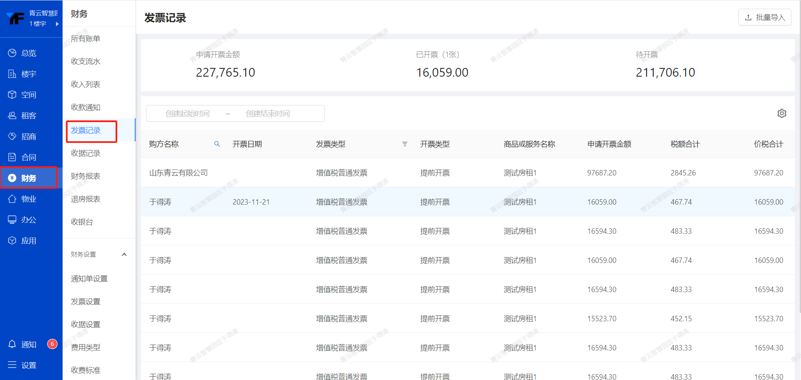
Task: Expand the 1楼宇 project switcher arrow
Action: click(57, 24)
